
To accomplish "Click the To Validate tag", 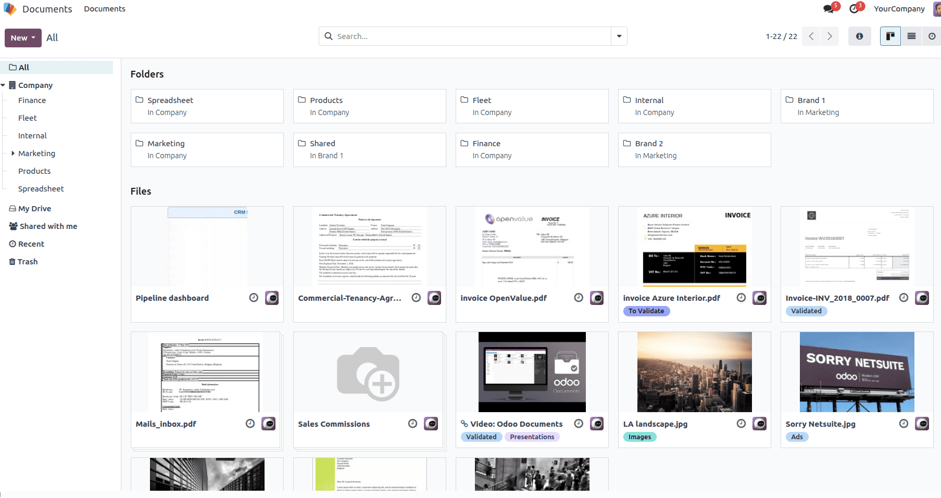I will [x=646, y=311].
